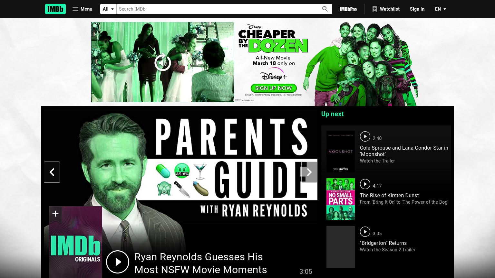Click the SIGN UP NOW Disney+ button

(x=274, y=88)
